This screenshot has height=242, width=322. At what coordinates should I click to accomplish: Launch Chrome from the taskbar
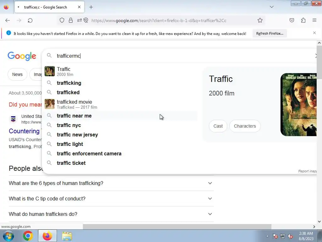[28, 236]
